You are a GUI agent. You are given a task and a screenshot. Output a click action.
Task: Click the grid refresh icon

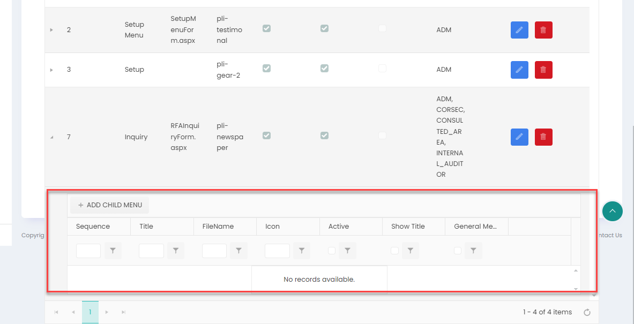(587, 312)
